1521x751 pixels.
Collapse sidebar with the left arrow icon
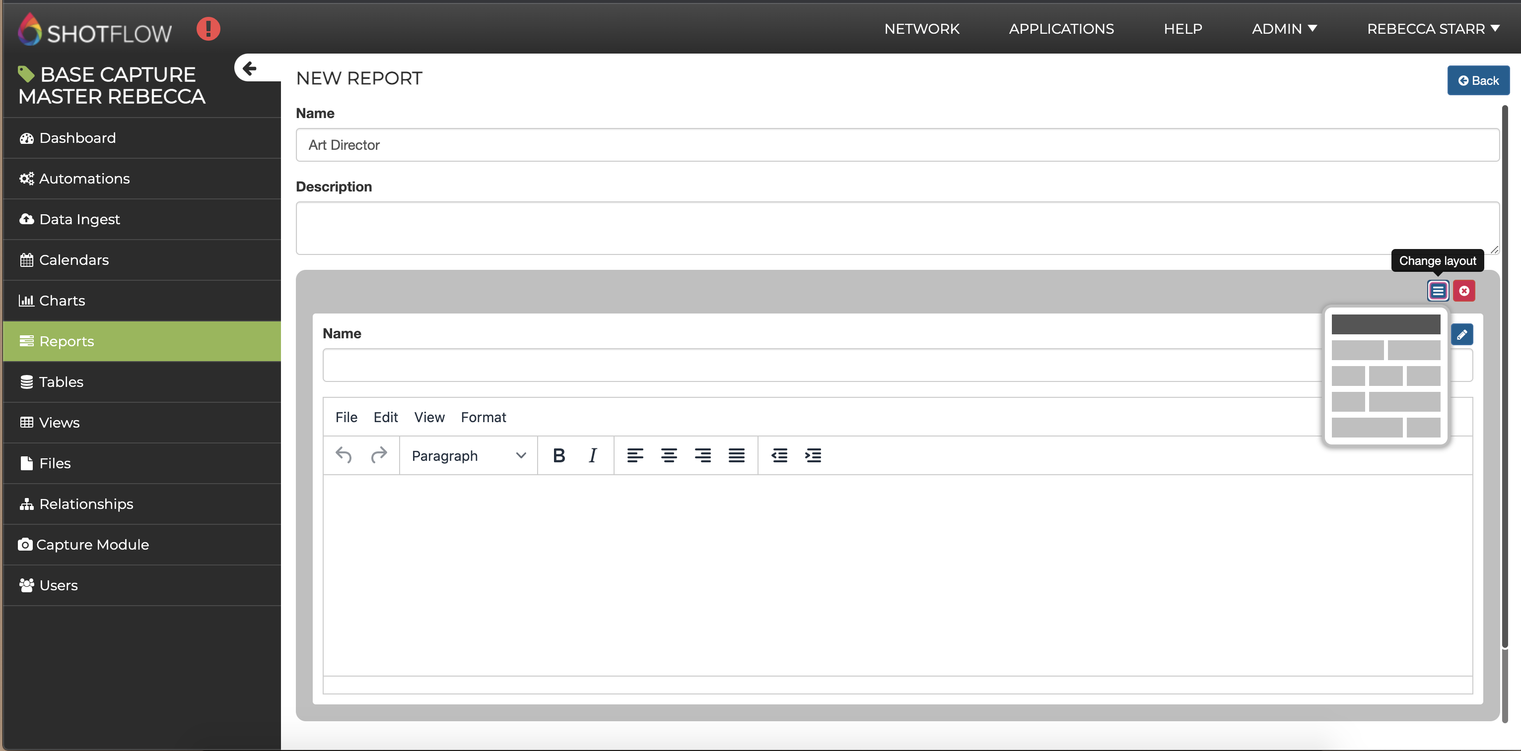point(250,68)
